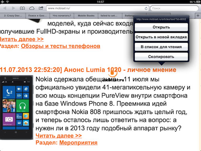This screenshot has width=201, height=151.
Task: Switch to the 'Что почитать?' tab
Action: 62,16
